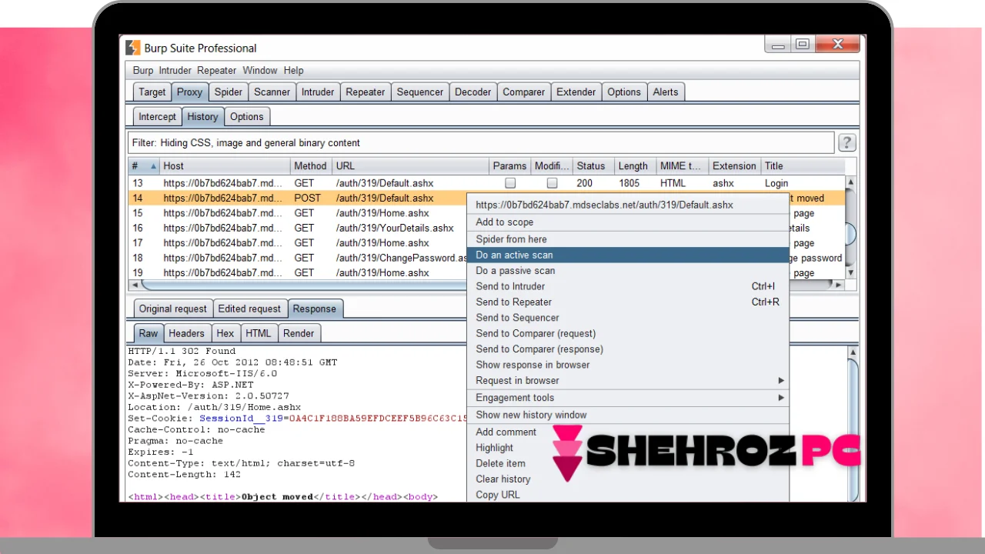
Task: Switch to the Hex view tab
Action: point(225,333)
